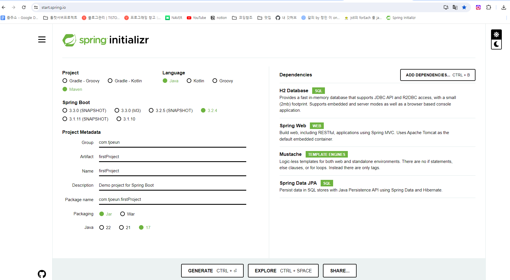
Task: Open Google Docs bookmark
Action: click(20, 18)
